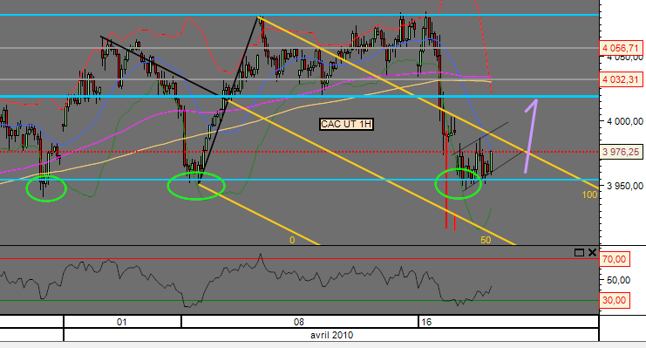This screenshot has width=646, height=348.
Task: Click the 3 950,00 price axis value
Action: coord(624,186)
